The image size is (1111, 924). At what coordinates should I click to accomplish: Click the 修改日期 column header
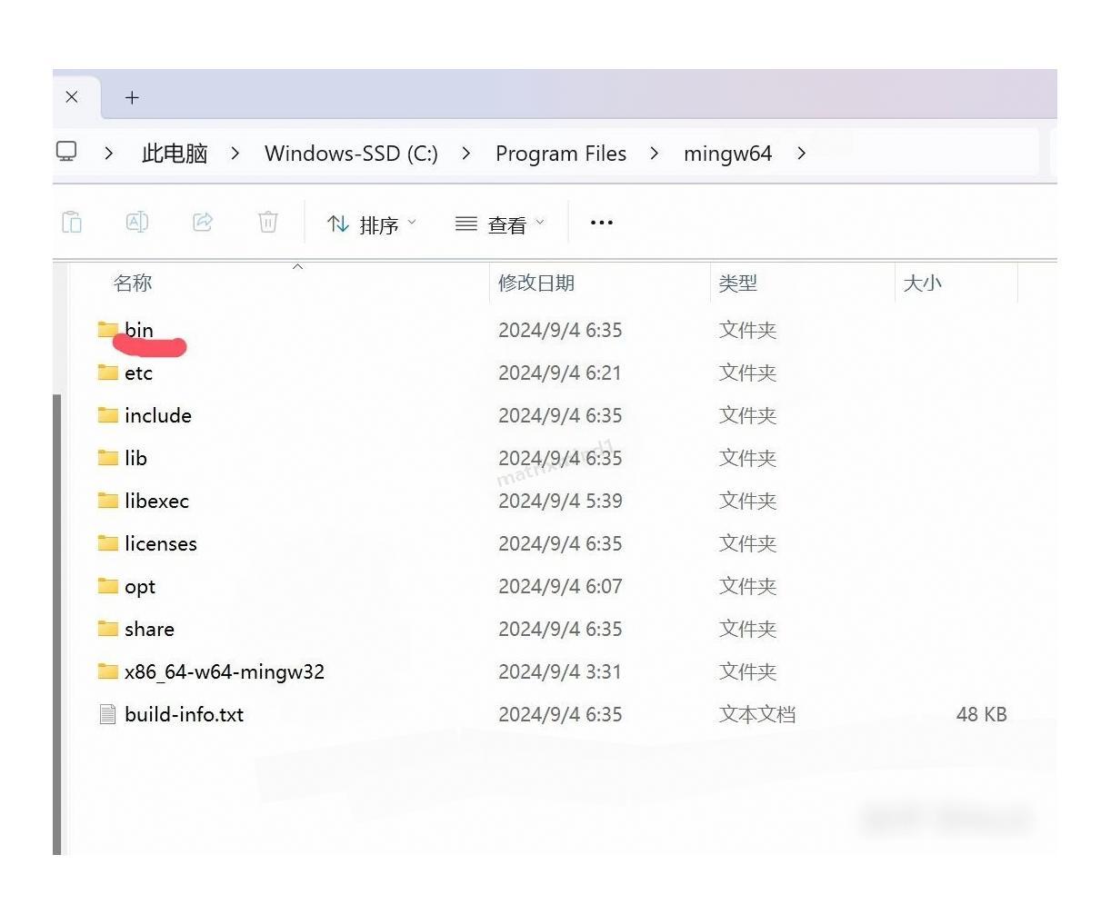tap(536, 283)
